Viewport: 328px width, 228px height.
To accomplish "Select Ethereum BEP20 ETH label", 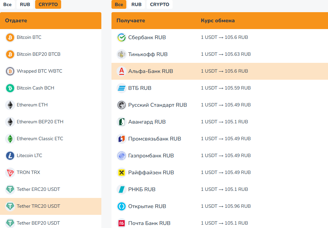I will coord(40,122).
